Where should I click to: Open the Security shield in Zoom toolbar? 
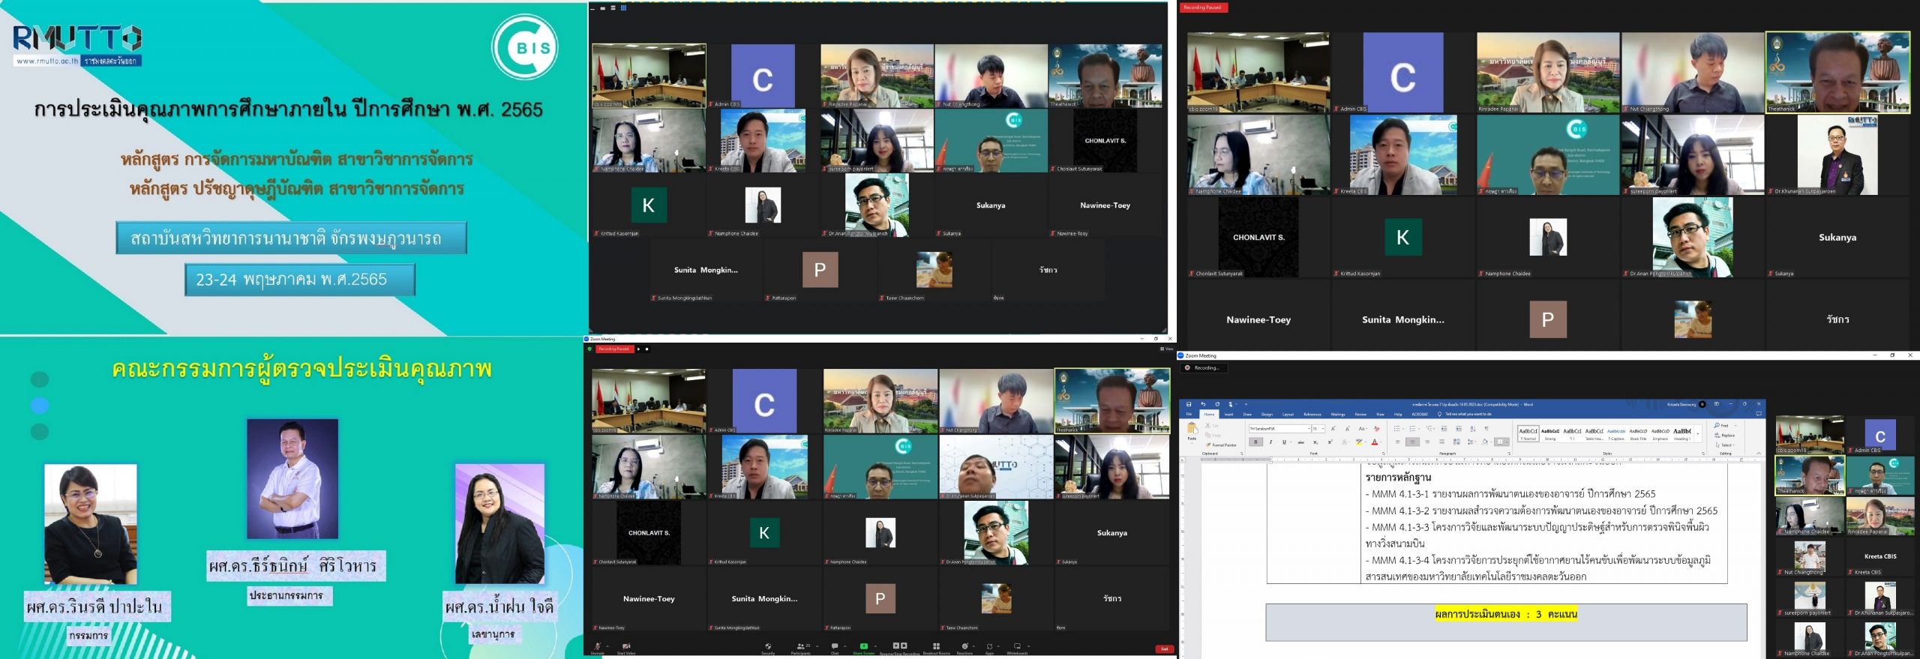tap(767, 646)
